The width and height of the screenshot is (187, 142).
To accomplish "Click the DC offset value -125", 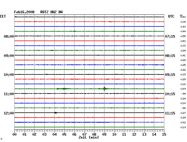I will click(x=183, y=65).
